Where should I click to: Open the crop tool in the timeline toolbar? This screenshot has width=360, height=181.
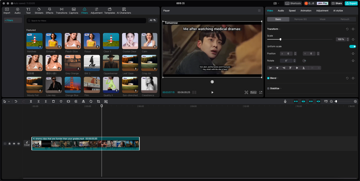(98, 101)
